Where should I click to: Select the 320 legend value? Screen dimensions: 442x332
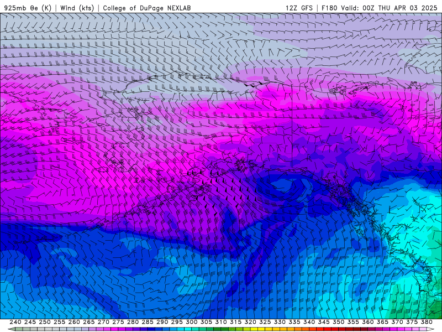[250, 322]
